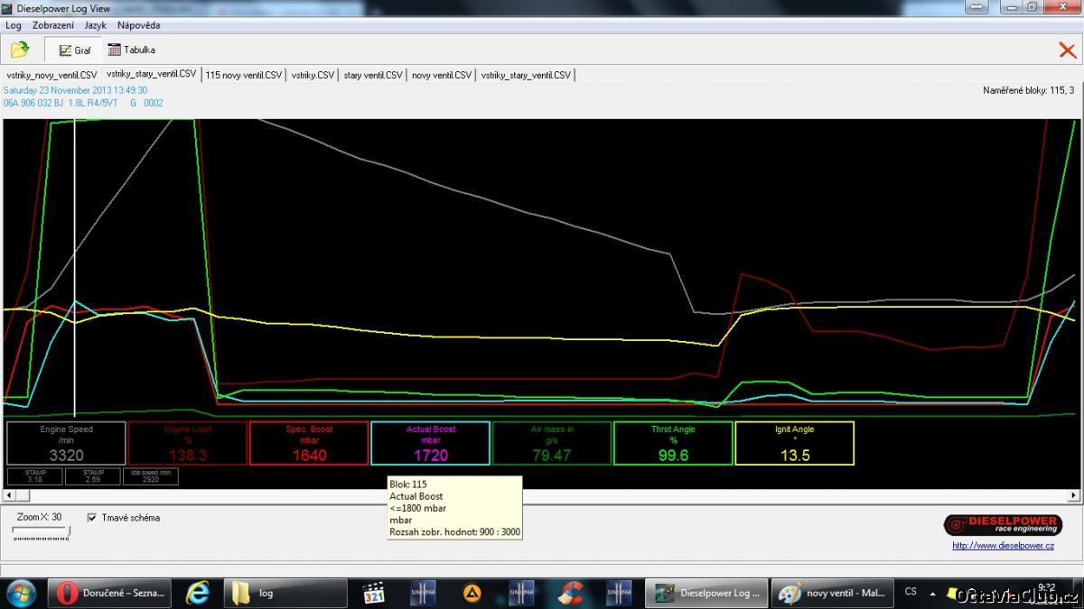Switch to Graf chart view
1084x609 pixels.
point(74,51)
